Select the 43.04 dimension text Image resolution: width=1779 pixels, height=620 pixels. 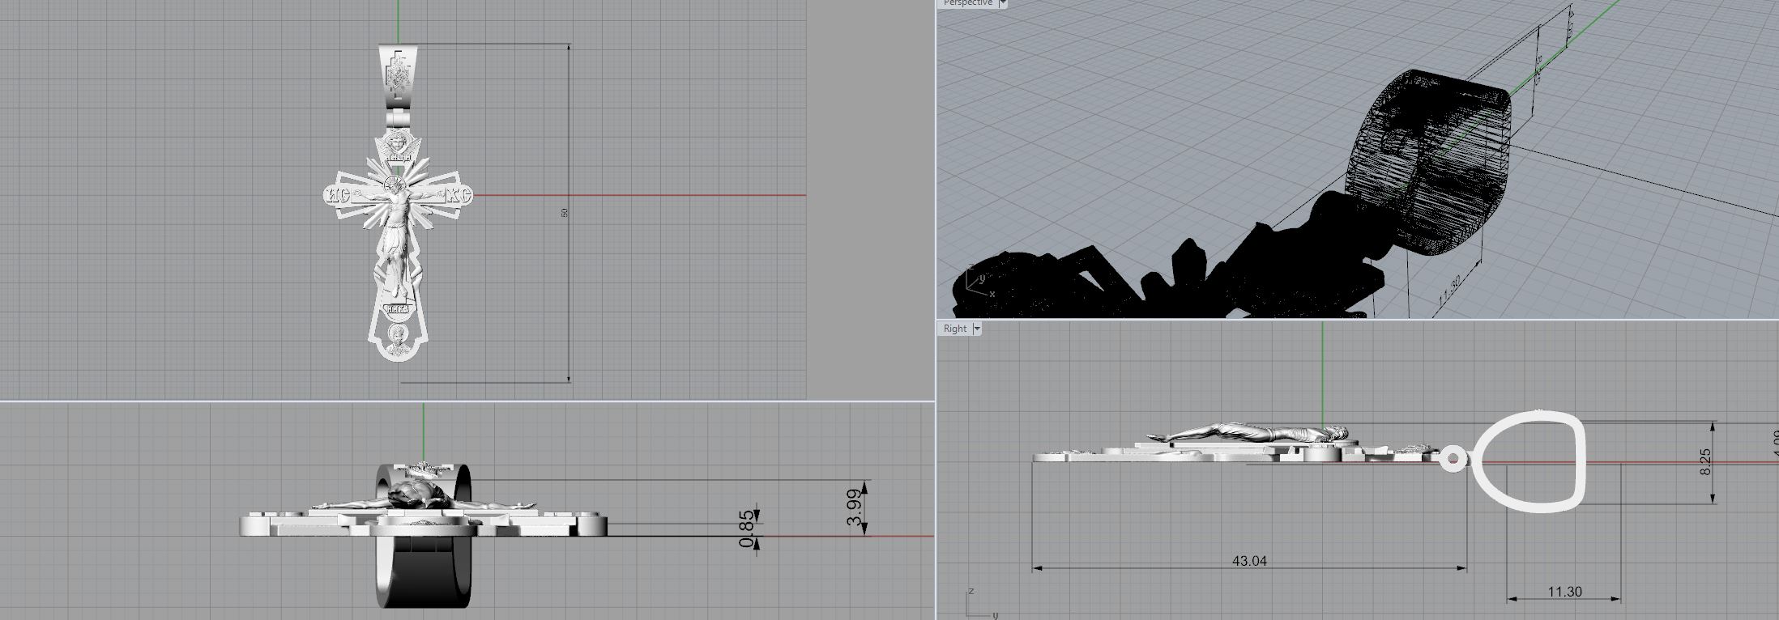coord(1248,560)
